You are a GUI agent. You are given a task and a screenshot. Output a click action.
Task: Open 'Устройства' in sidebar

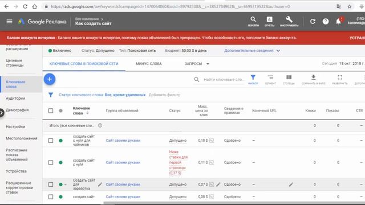[x=16, y=171]
